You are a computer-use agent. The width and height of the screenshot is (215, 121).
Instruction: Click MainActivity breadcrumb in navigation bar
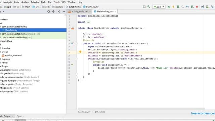(x=91, y=7)
